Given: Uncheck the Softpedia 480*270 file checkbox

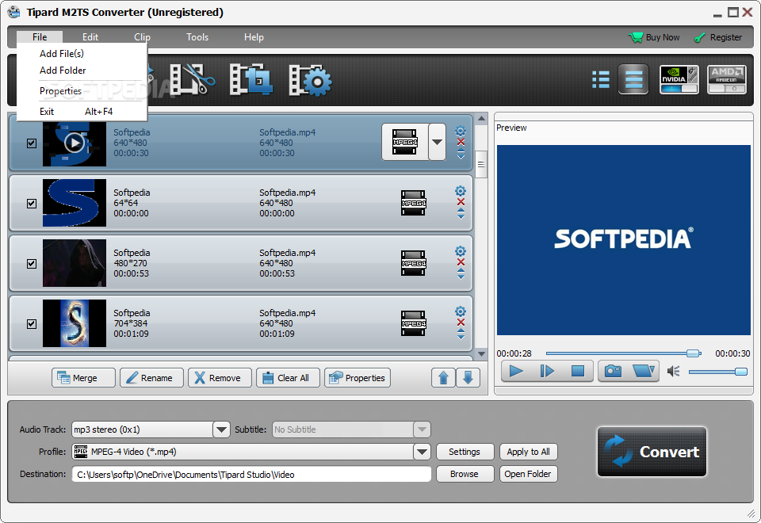Looking at the screenshot, I should coord(32,263).
